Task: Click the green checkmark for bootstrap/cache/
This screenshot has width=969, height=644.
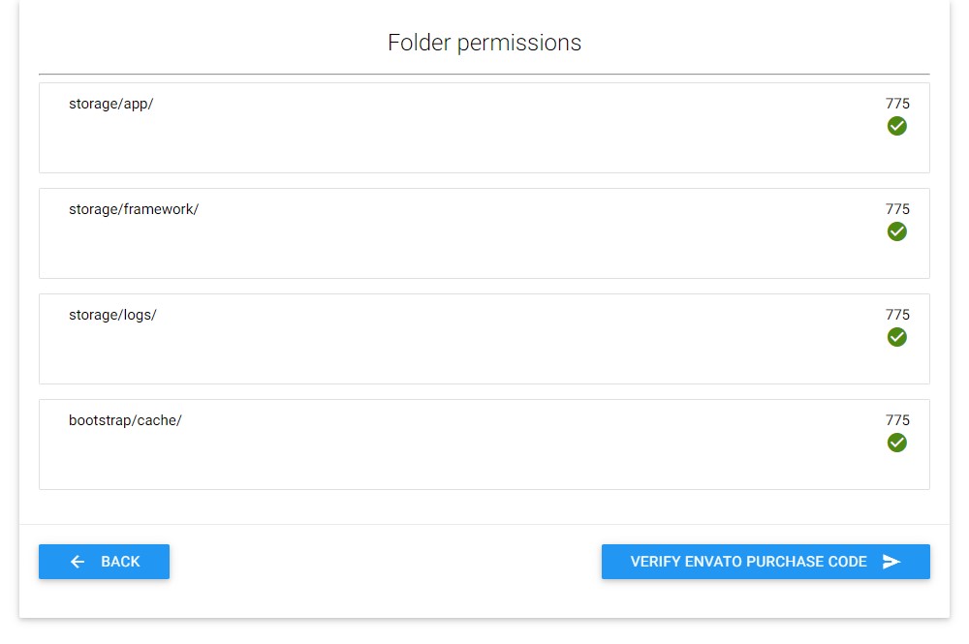Action: tap(897, 443)
